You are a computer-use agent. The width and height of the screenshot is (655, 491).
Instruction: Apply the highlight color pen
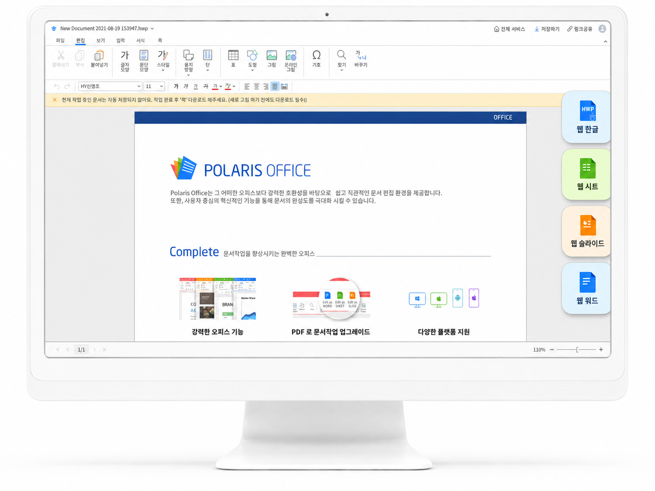pos(228,86)
